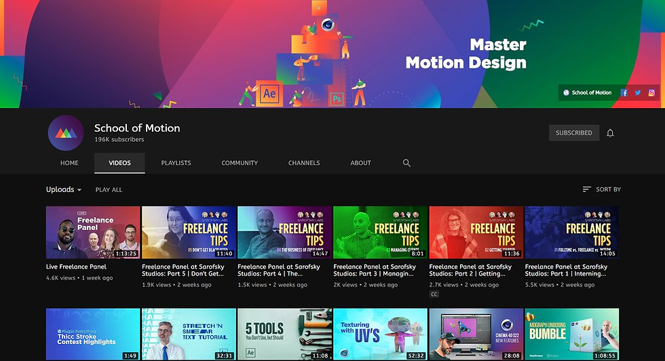Viewport: 665px width, 361px height.
Task: Play the Mograph Unboxing Bumble video
Action: [x=572, y=335]
